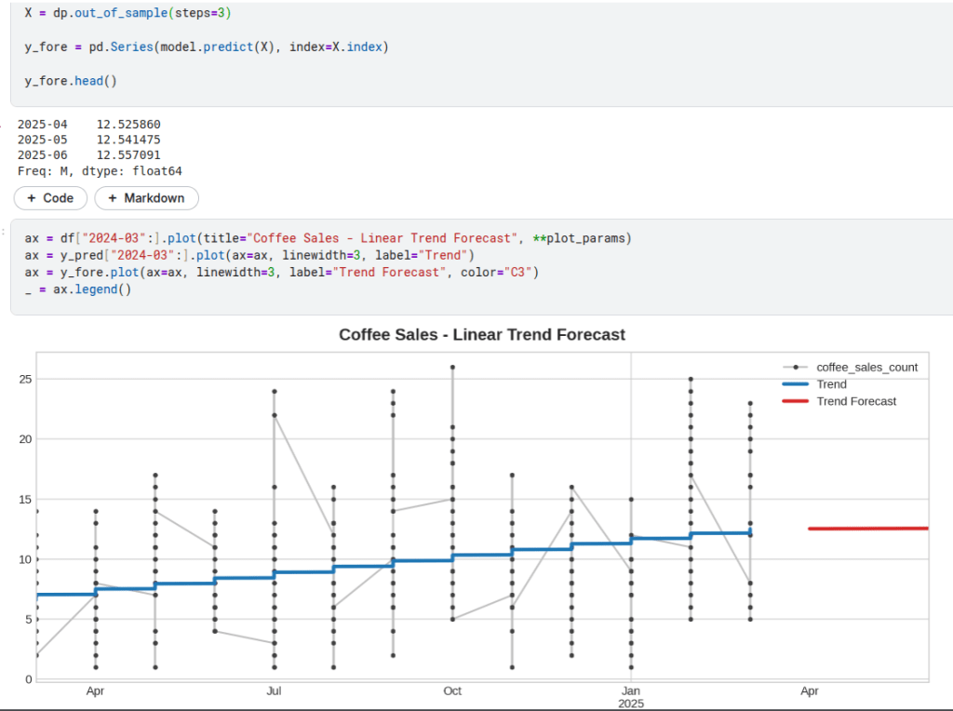Click the red forecast line in chart

pyautogui.click(x=867, y=529)
